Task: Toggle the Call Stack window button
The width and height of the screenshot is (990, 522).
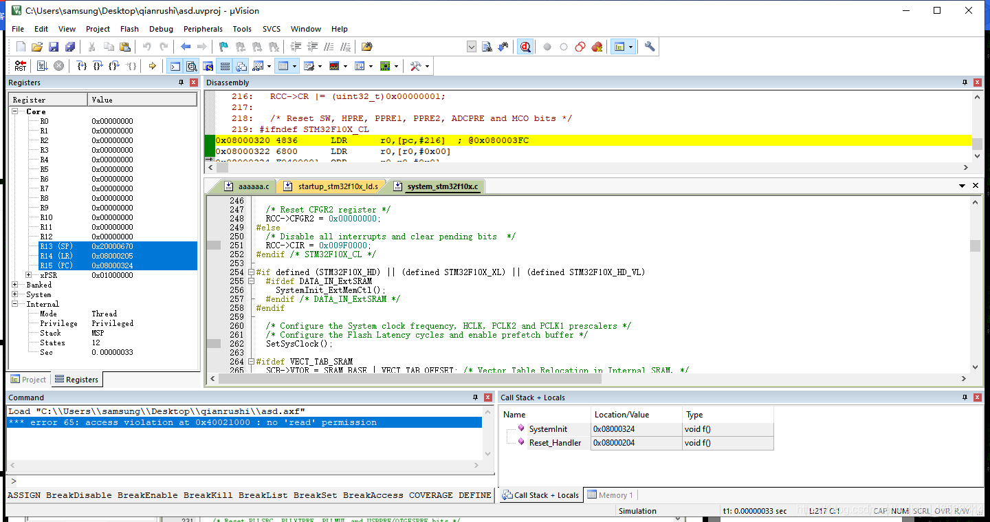Action: 241,66
